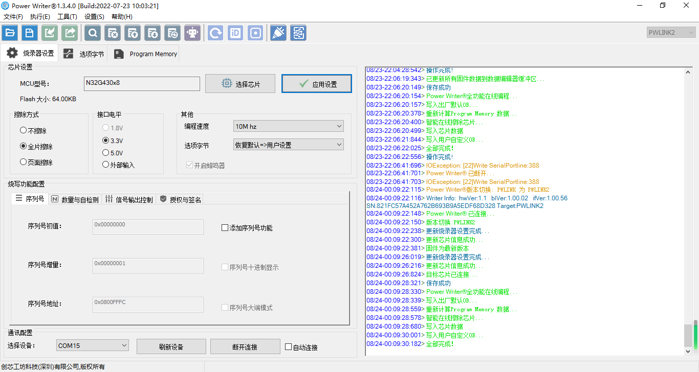Click the 序列号地址 field 0x0800FFFC
Screen dimensions: 699x372
point(148,305)
